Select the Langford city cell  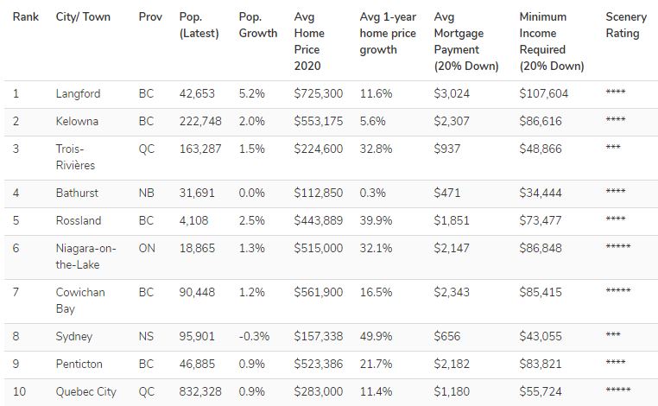(x=78, y=93)
